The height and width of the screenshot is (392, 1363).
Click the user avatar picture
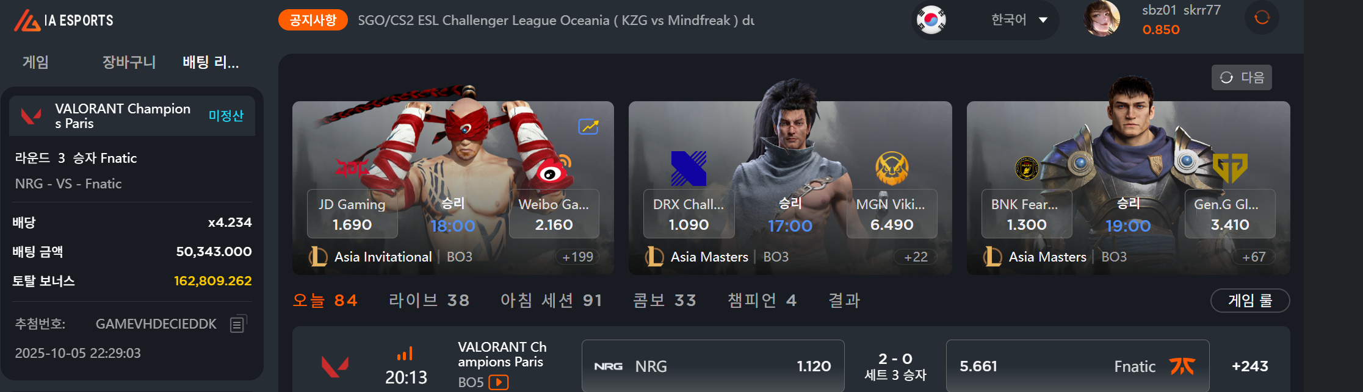pyautogui.click(x=1102, y=18)
